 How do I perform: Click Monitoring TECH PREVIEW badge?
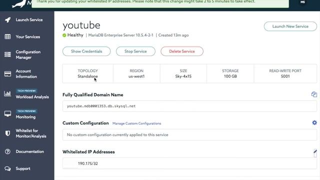[26, 111]
